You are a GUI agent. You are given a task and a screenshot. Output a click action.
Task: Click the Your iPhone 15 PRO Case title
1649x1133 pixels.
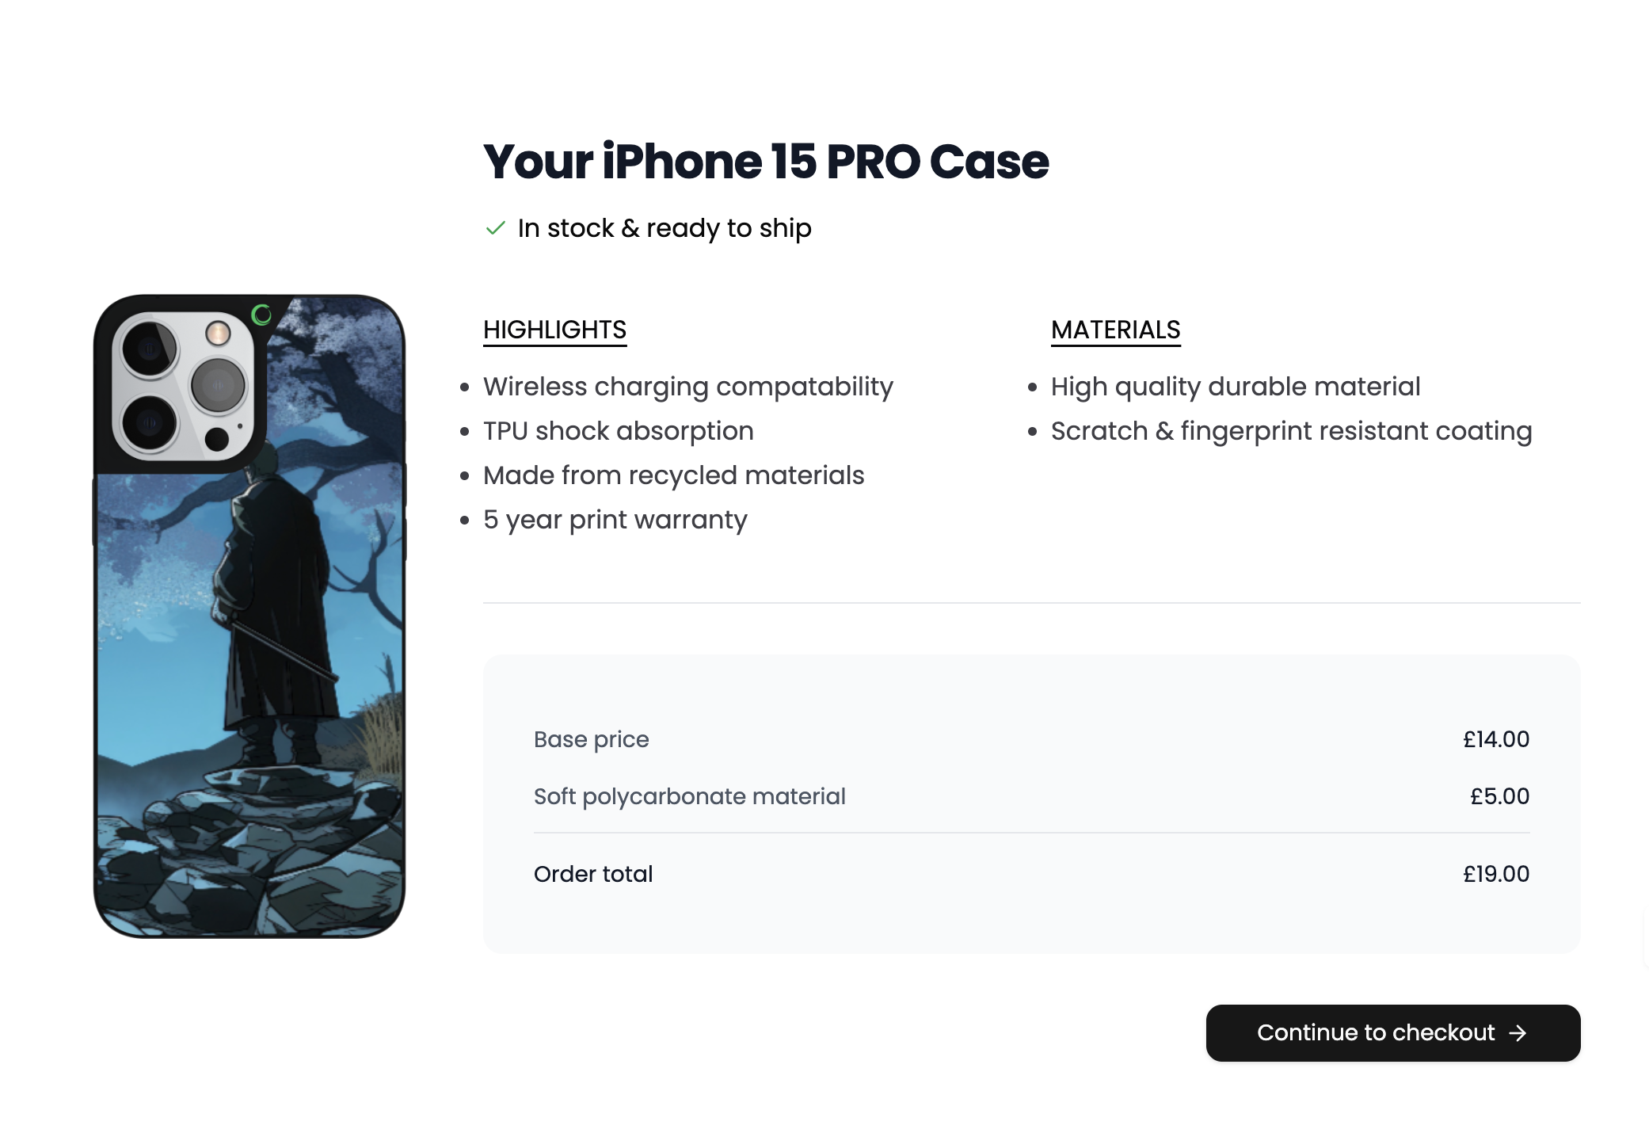(766, 162)
